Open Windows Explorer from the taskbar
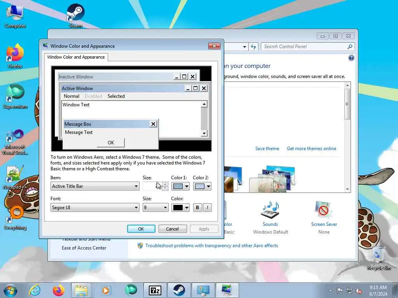The width and height of the screenshot is (398, 298). 81,290
